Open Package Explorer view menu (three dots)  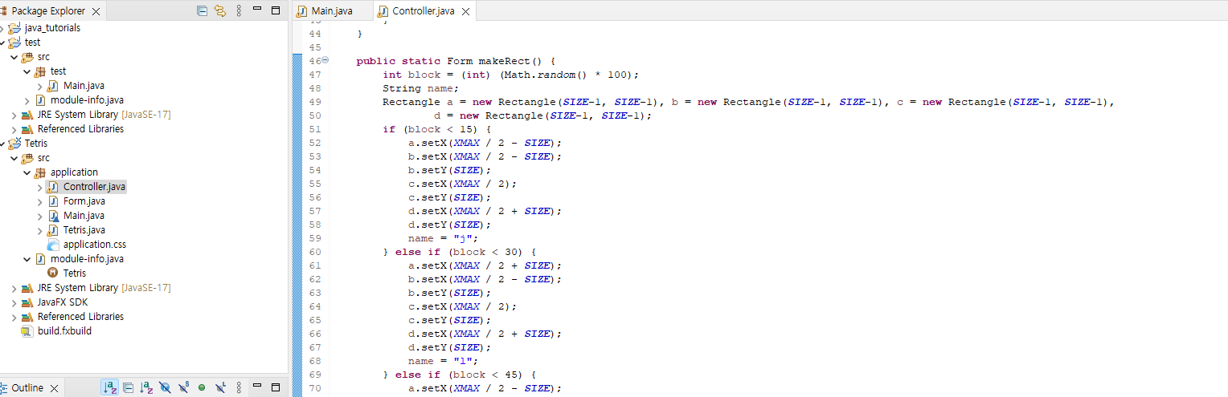pyautogui.click(x=239, y=11)
